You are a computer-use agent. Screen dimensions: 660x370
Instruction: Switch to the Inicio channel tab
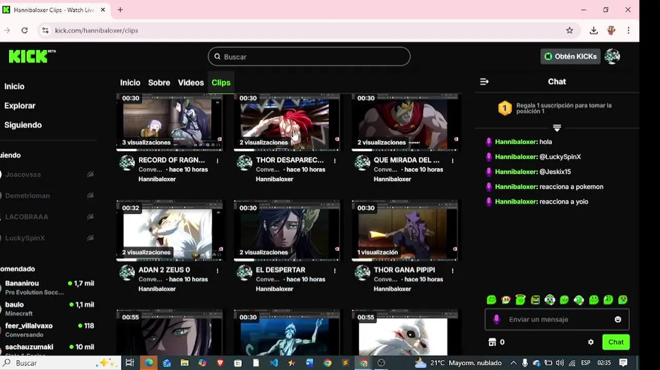(x=130, y=83)
